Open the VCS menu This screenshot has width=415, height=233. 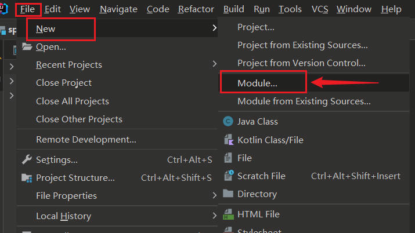coord(320,9)
